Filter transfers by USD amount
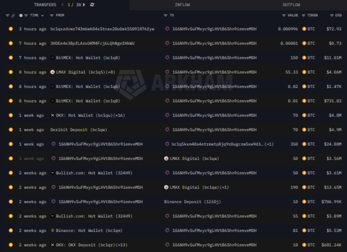347x252 pixels. (332, 15)
